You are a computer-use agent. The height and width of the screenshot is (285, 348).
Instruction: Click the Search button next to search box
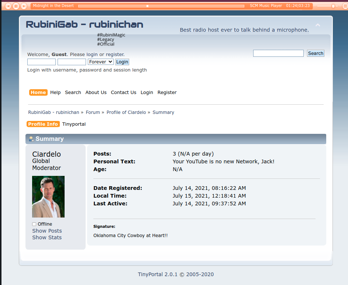(x=316, y=53)
